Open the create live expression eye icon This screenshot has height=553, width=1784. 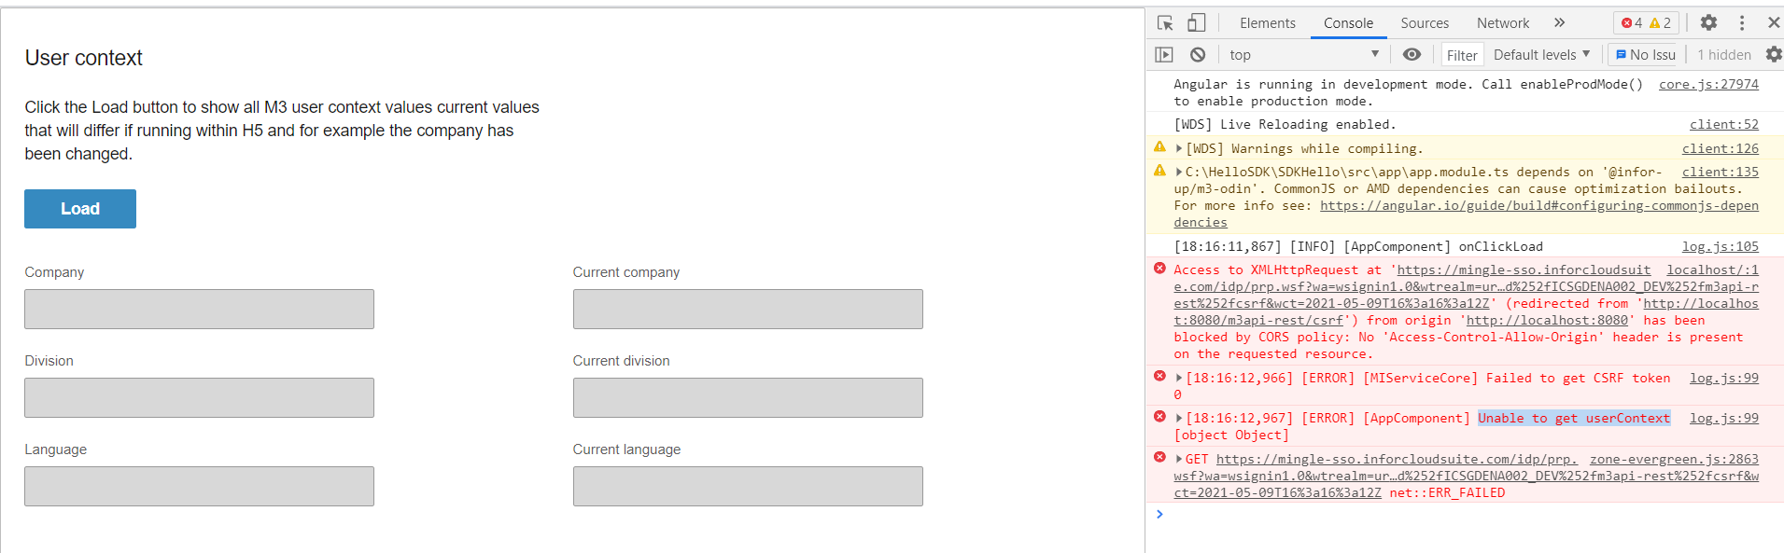1411,54
